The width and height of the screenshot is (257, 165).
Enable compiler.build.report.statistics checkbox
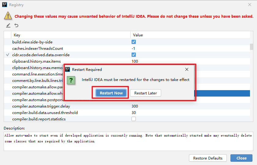point(134,119)
